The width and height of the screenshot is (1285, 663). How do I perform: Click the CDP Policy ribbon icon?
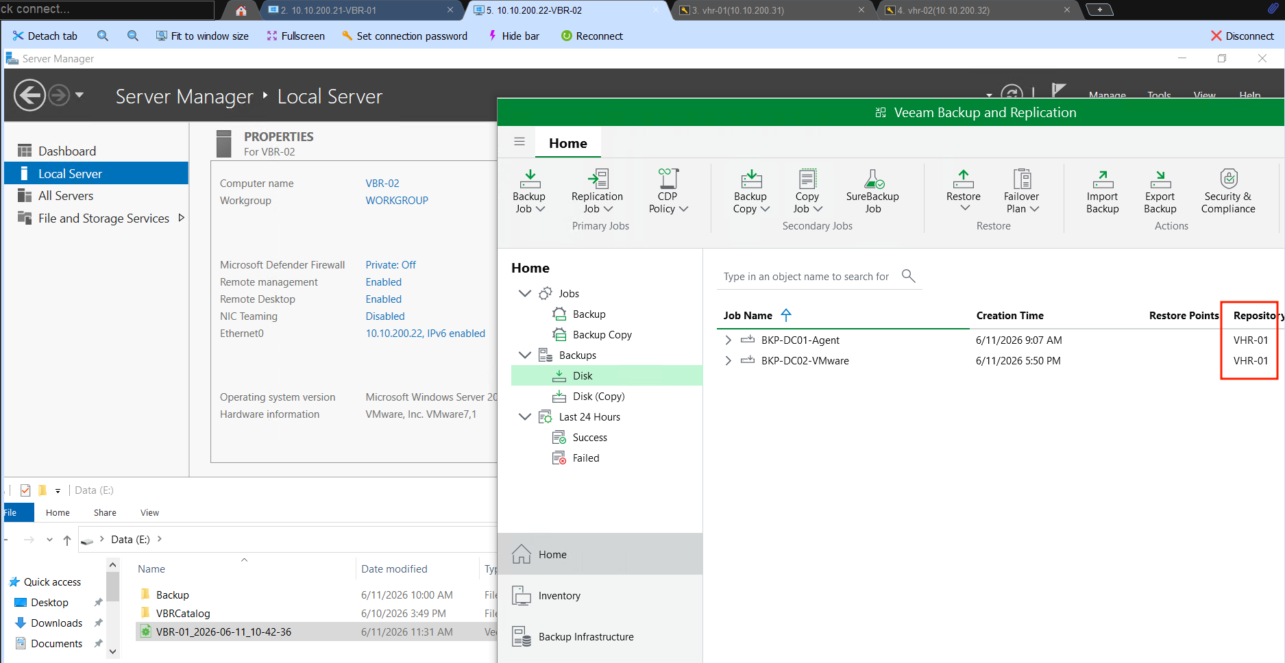pos(668,179)
